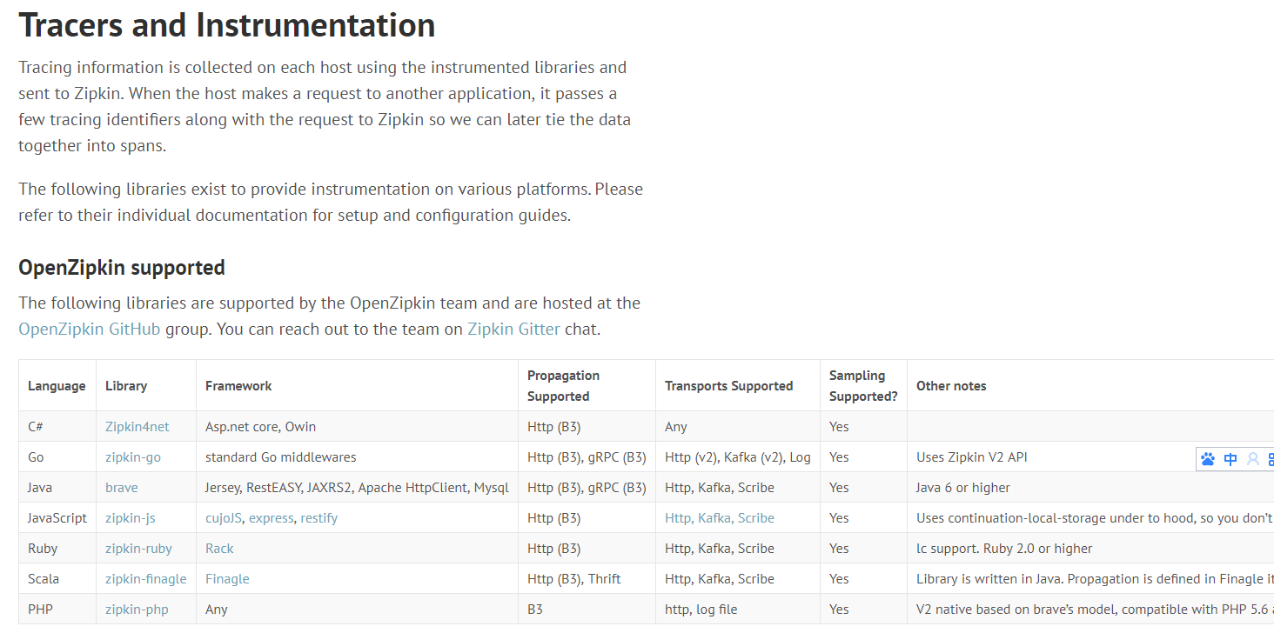Open JavaScript's Http, Kafka, Scribe transports link
The height and width of the screenshot is (633, 1274).
tap(719, 518)
